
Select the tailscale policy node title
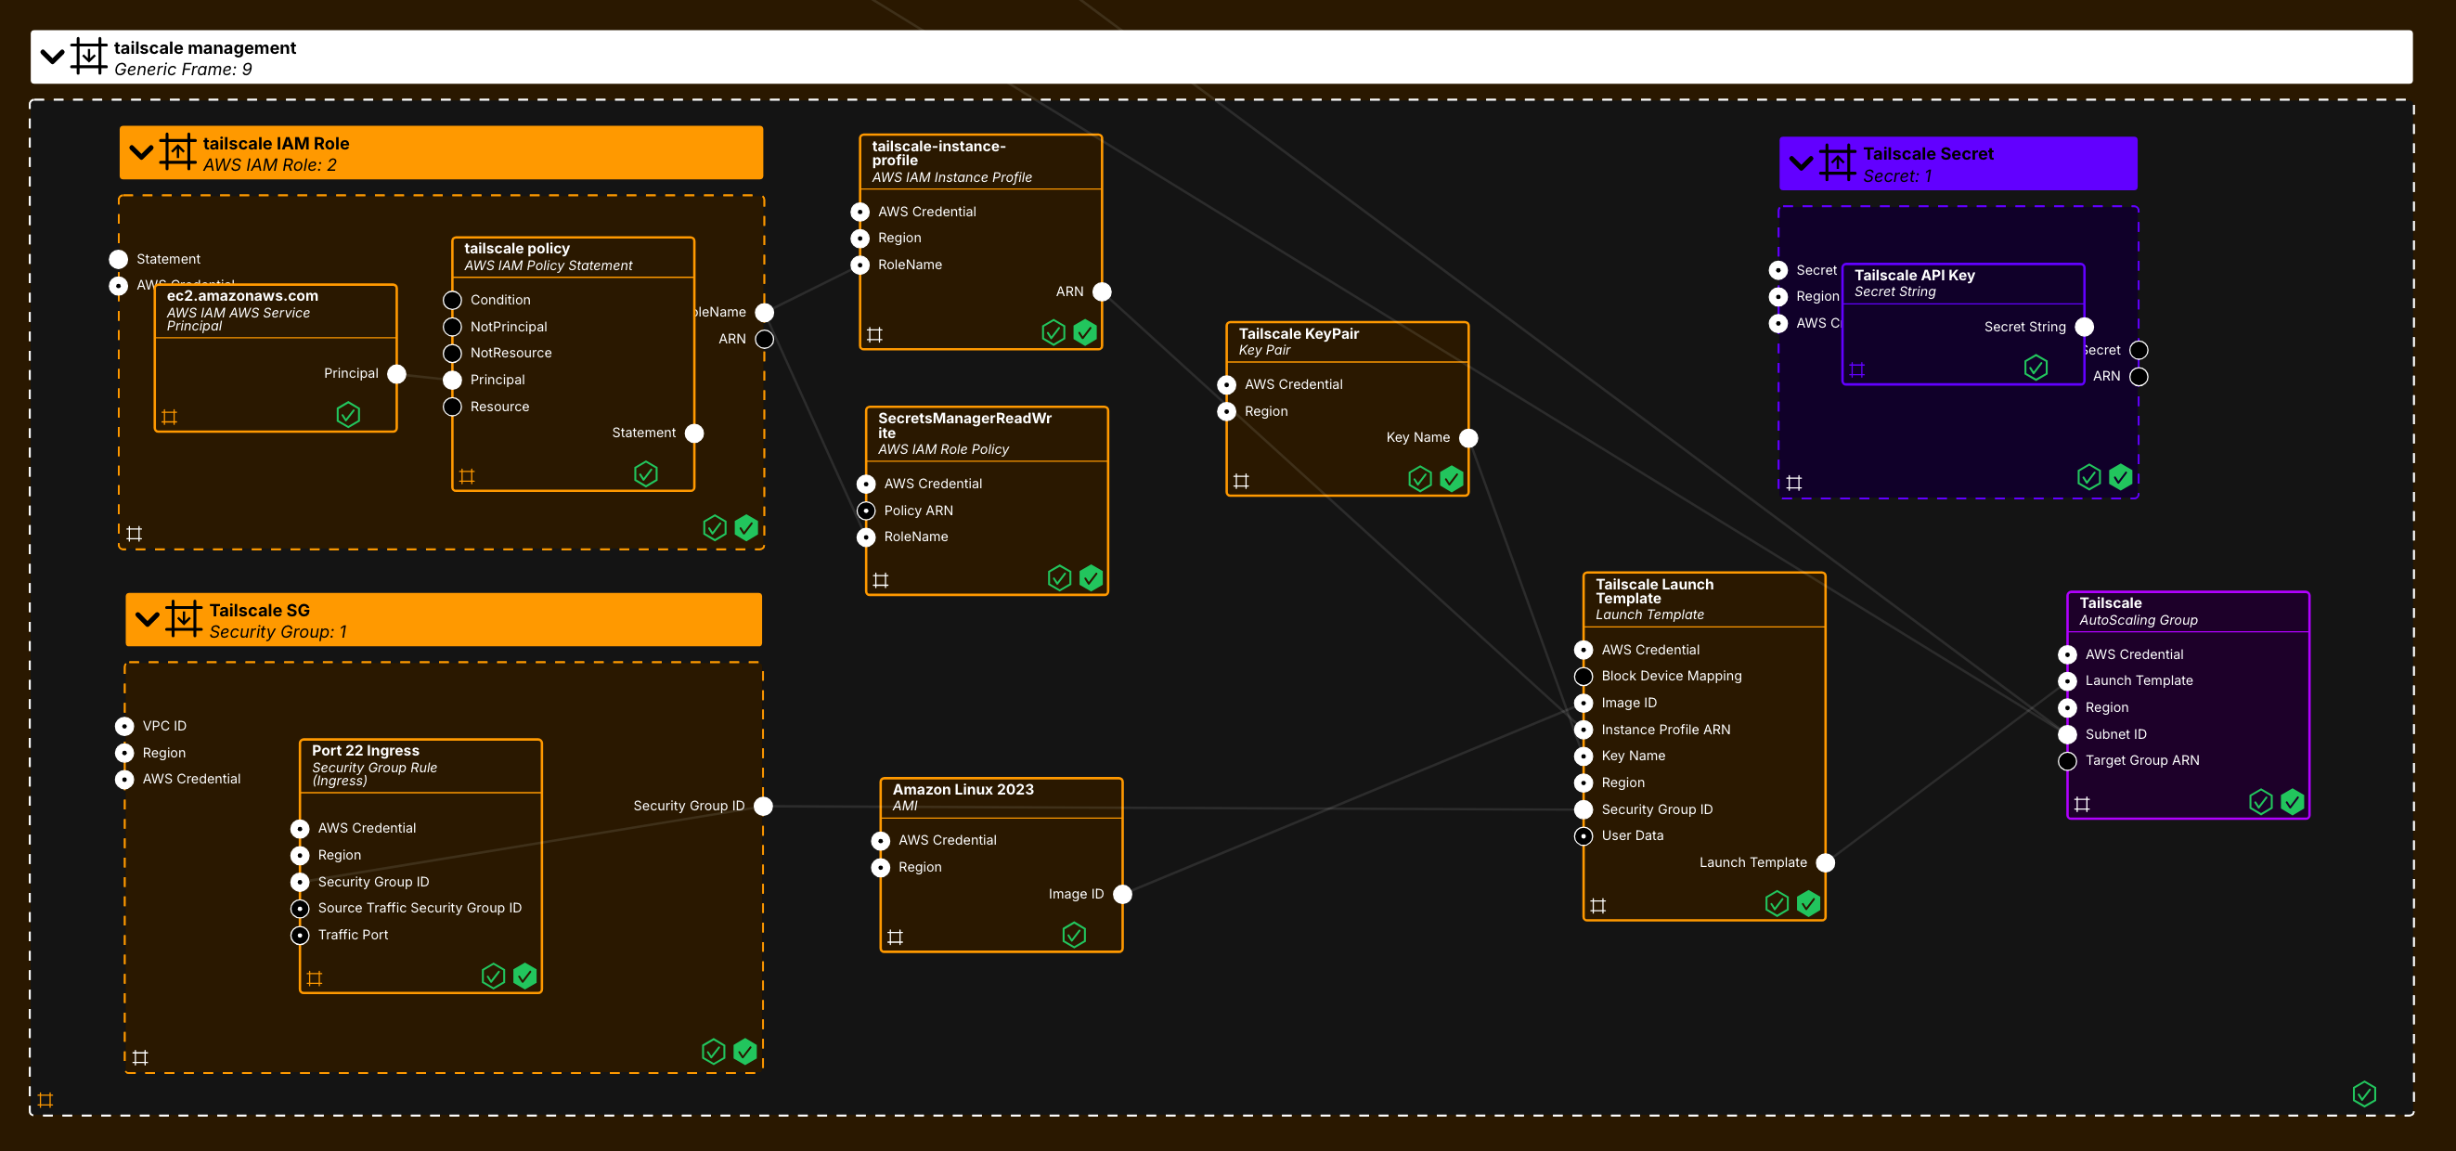pyautogui.click(x=517, y=249)
